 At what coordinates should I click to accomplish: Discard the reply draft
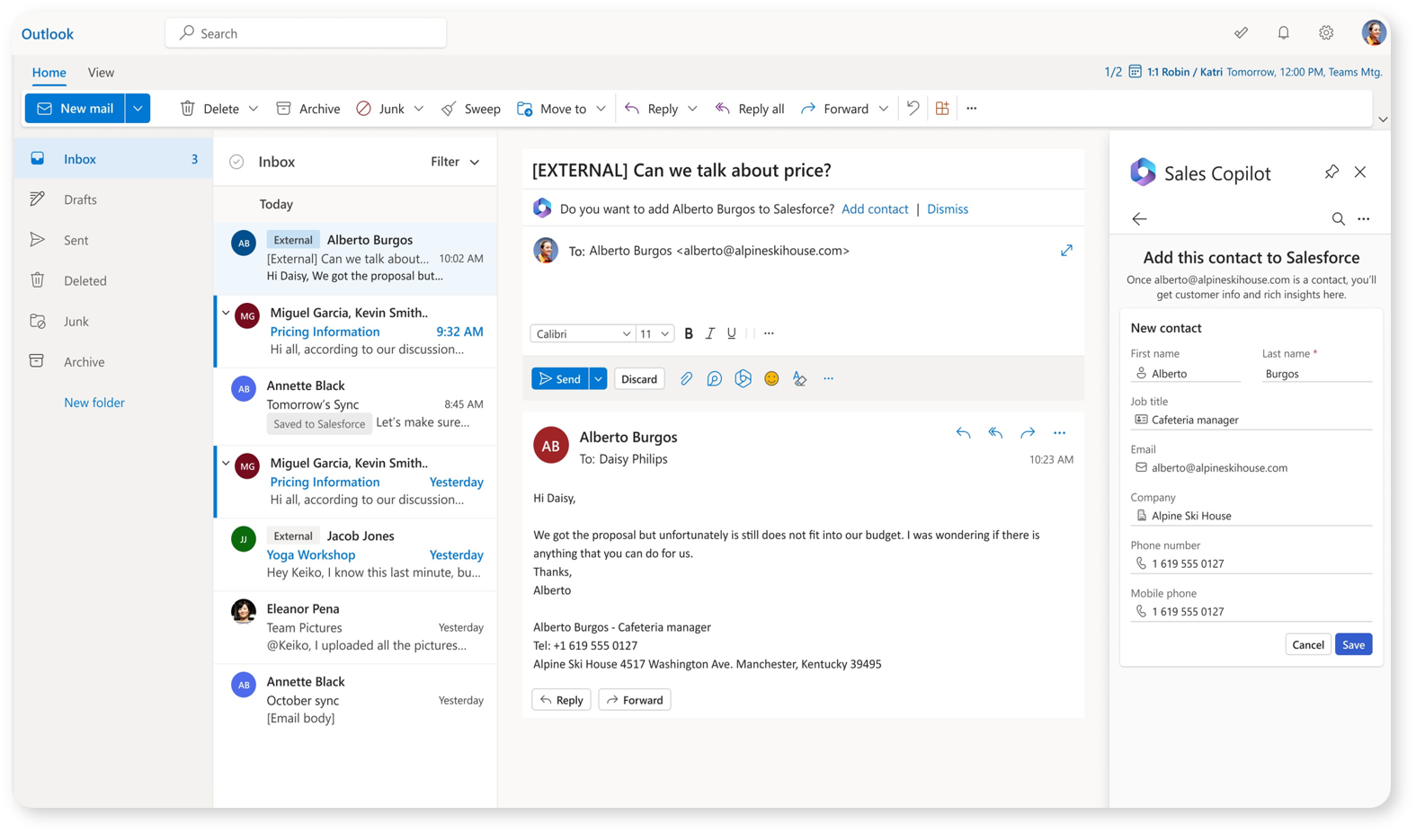tap(639, 379)
